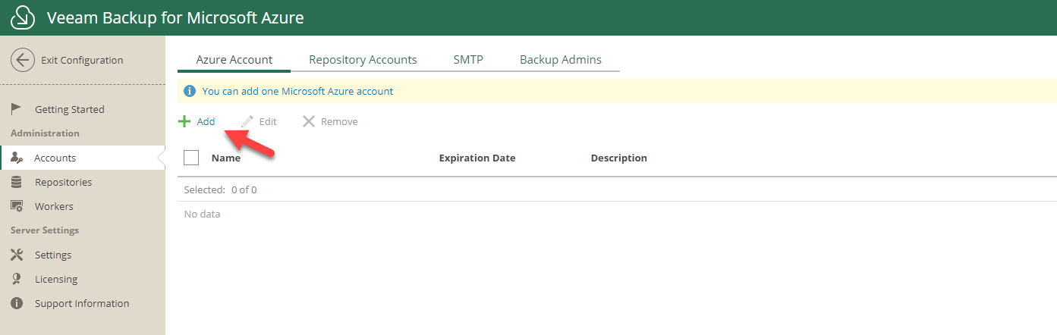
Task: Click the Veeam logo icon in header
Action: pyautogui.click(x=23, y=17)
